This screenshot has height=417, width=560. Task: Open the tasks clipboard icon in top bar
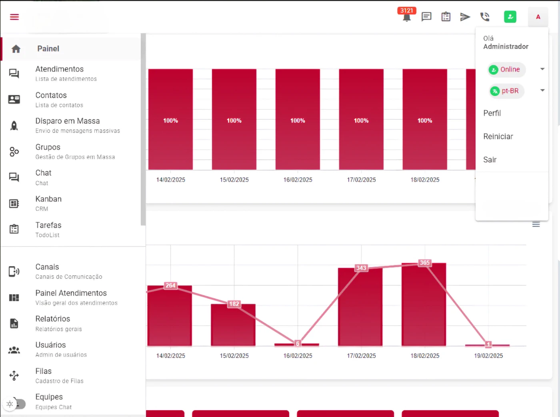click(446, 17)
